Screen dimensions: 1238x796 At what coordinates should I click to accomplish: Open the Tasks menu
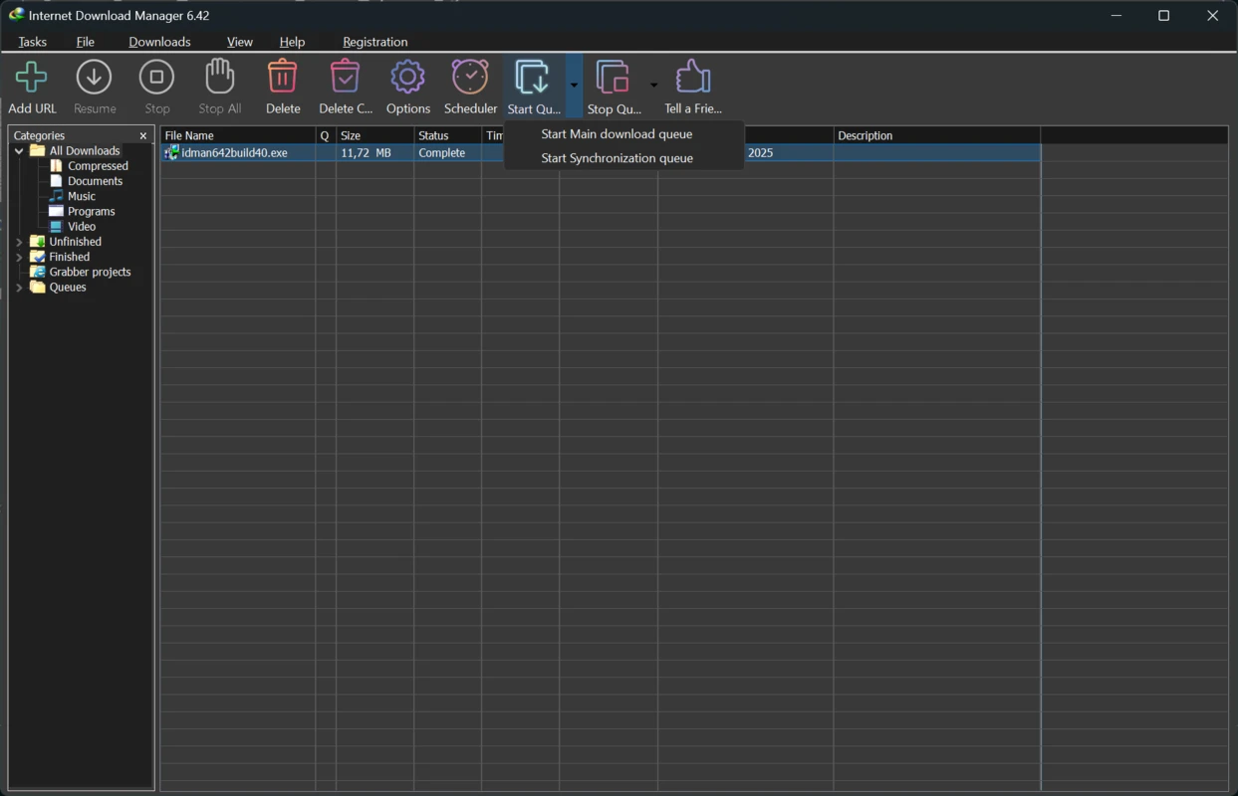[33, 42]
